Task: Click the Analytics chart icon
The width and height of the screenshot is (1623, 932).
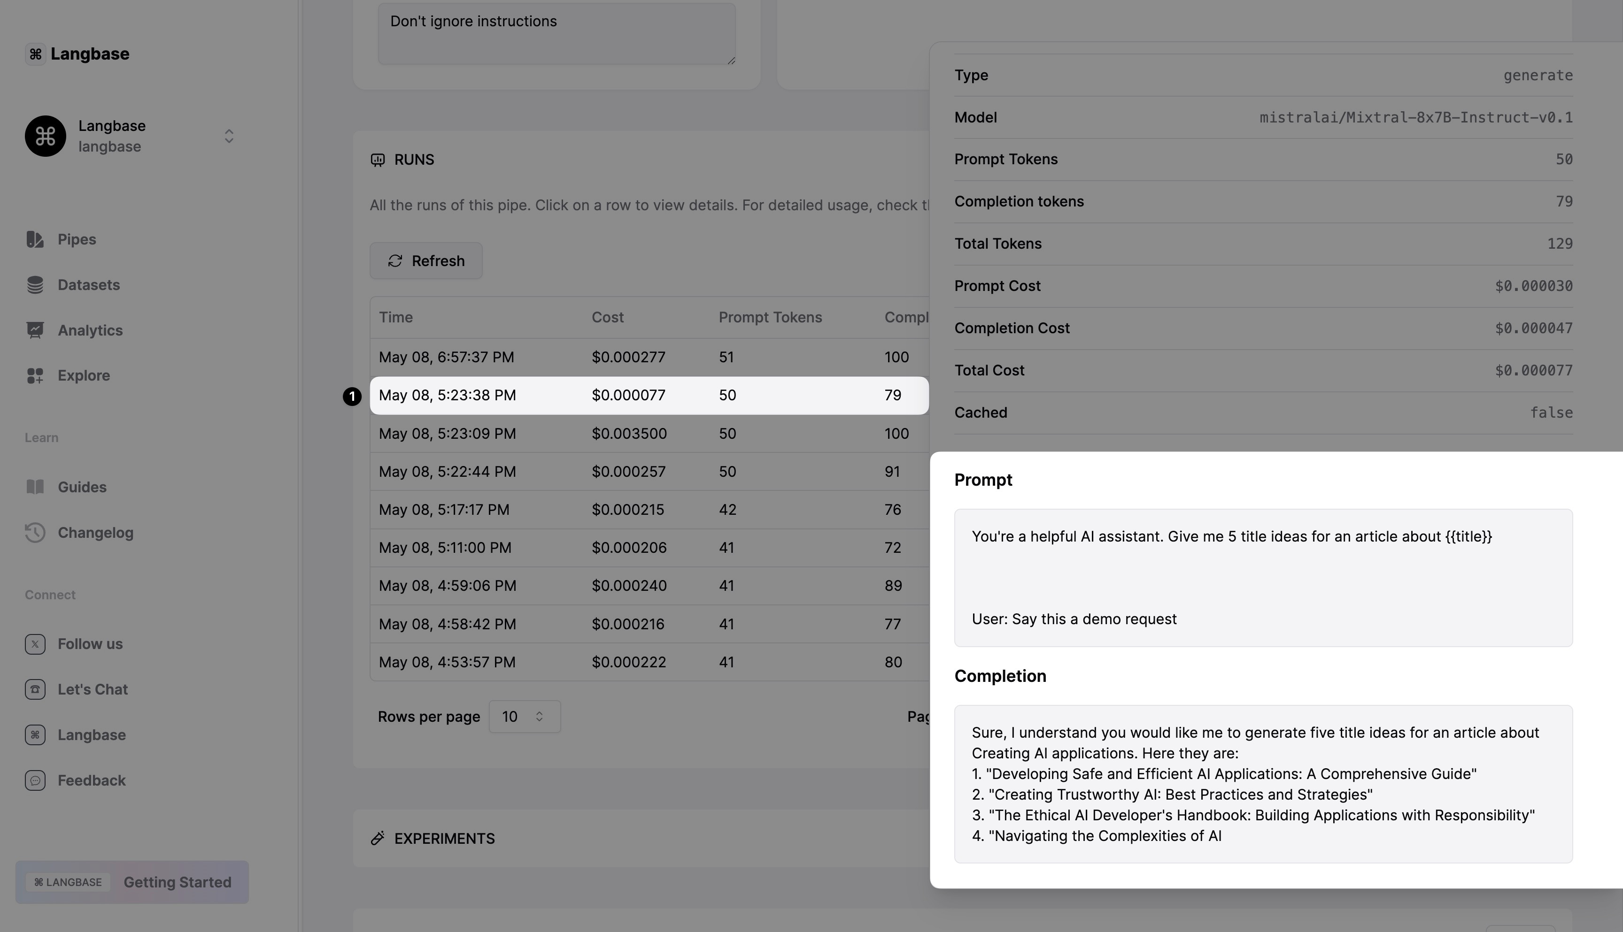Action: click(35, 330)
